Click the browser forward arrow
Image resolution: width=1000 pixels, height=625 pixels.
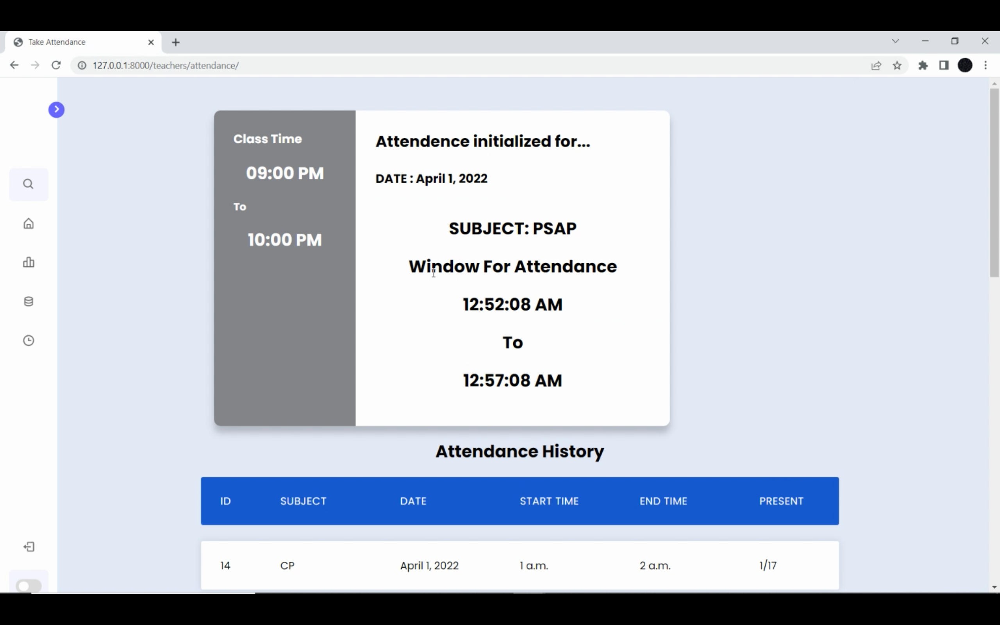(x=35, y=65)
